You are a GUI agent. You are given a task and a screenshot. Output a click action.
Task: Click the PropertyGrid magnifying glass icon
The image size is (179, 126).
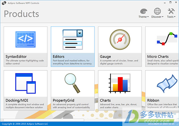click(x=72, y=83)
